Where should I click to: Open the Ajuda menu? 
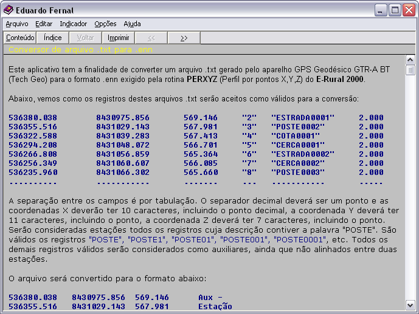coord(132,24)
